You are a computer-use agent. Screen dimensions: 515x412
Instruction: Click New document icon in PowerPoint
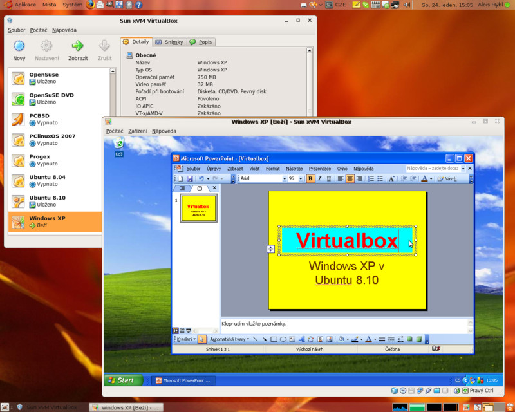(x=181, y=178)
